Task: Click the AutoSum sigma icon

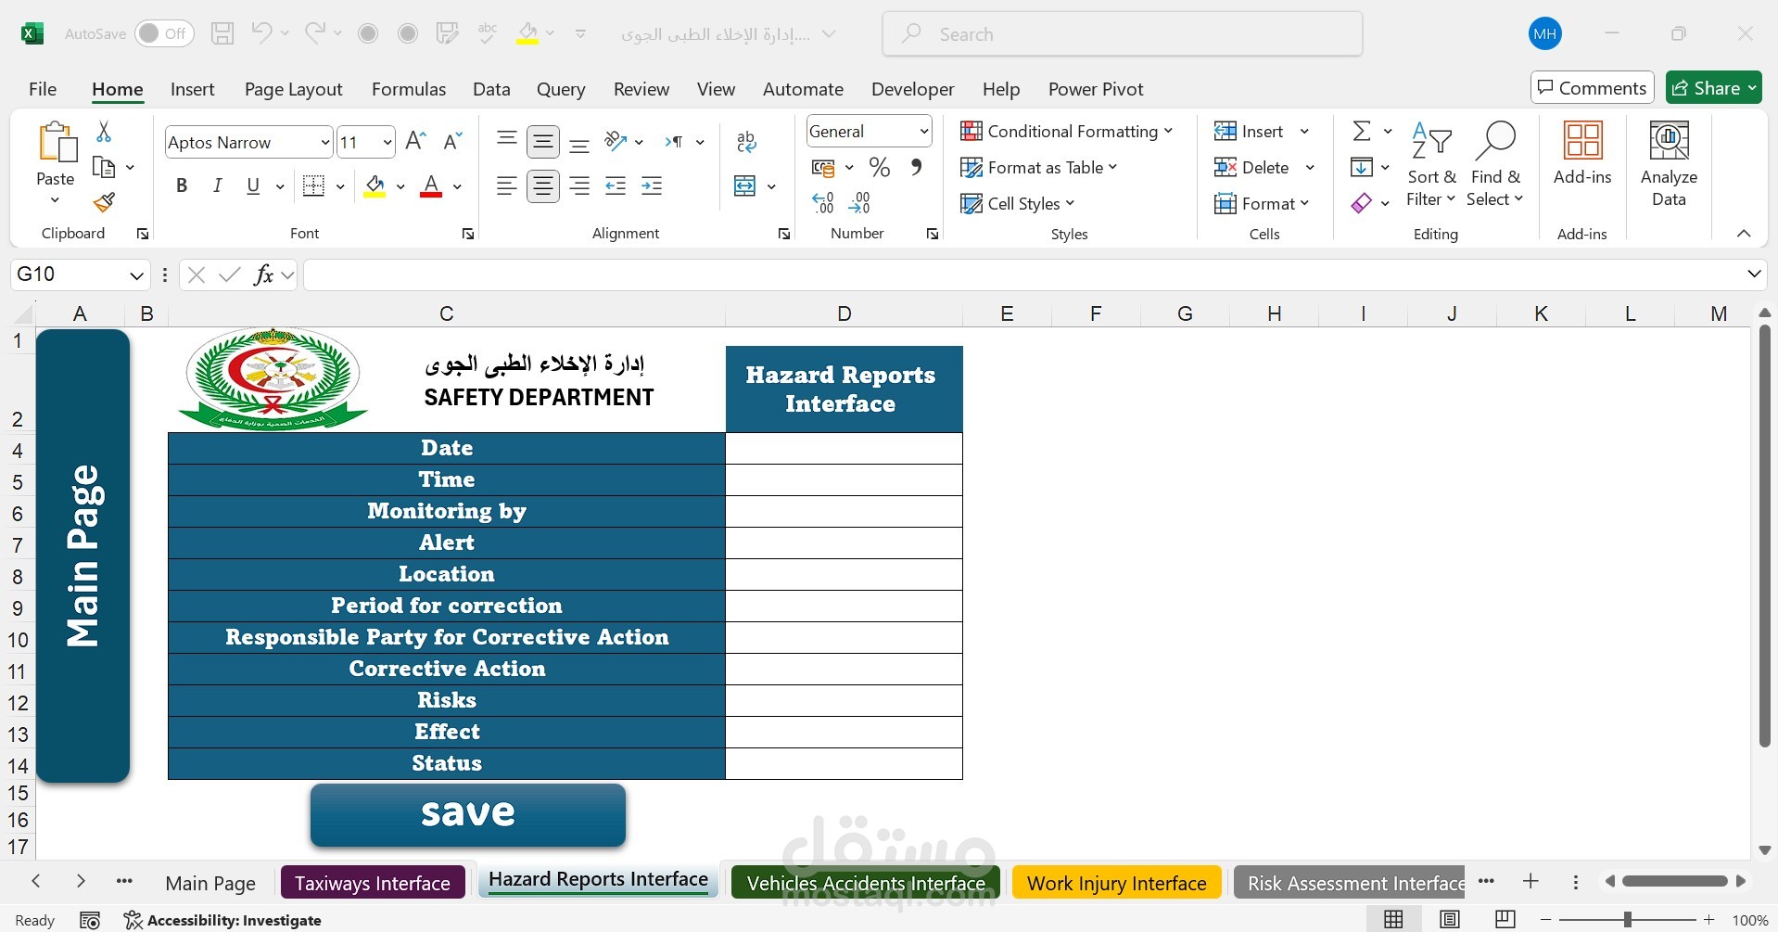Action: click(x=1362, y=131)
